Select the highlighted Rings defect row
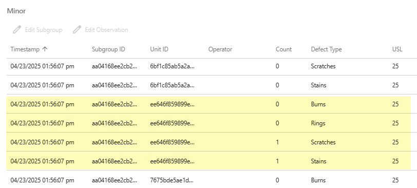Viewport: 417px width, 188px height. (x=208, y=123)
